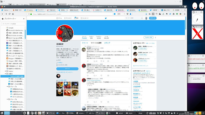Reload the current Twitter page
This screenshot has width=205, height=115.
pyautogui.click(x=9, y=14)
